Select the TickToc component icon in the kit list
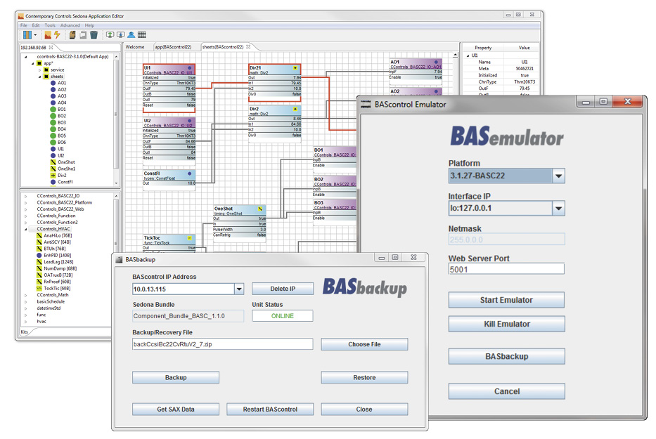 coord(39,288)
